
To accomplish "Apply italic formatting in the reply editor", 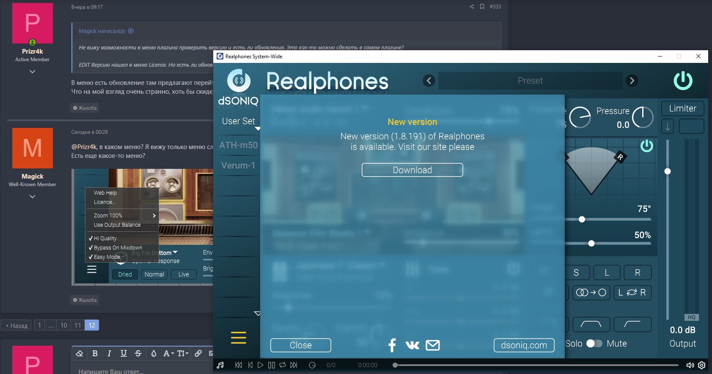I will pyautogui.click(x=109, y=353).
